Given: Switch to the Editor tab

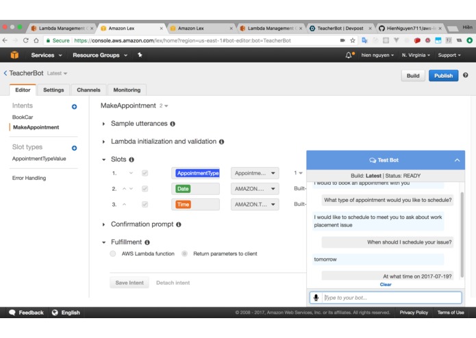Looking at the screenshot, I should coord(23,90).
